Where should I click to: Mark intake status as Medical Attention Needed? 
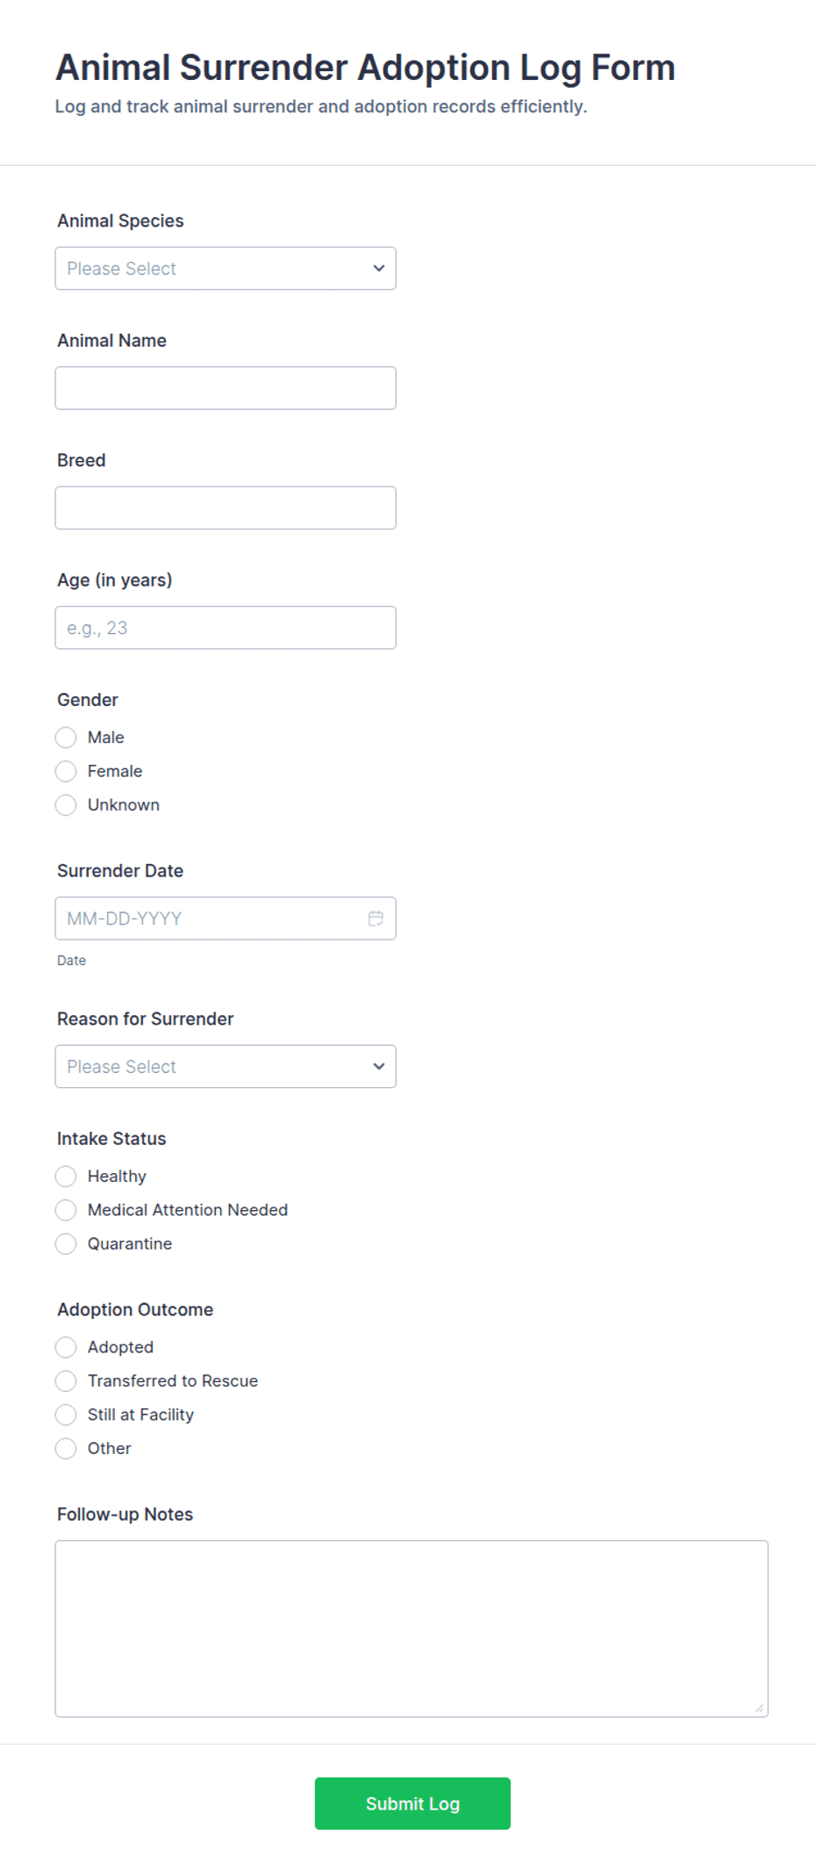click(x=66, y=1210)
